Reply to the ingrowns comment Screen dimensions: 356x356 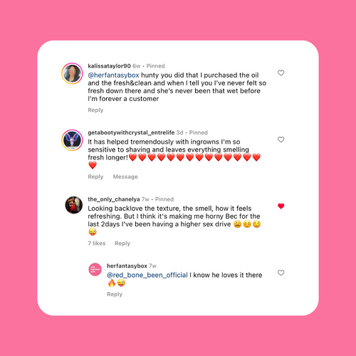pos(95,177)
